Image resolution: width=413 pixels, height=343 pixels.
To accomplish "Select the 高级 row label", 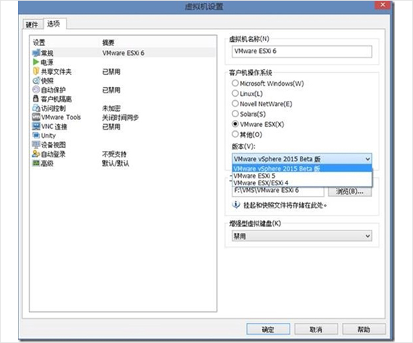I will tap(47, 163).
